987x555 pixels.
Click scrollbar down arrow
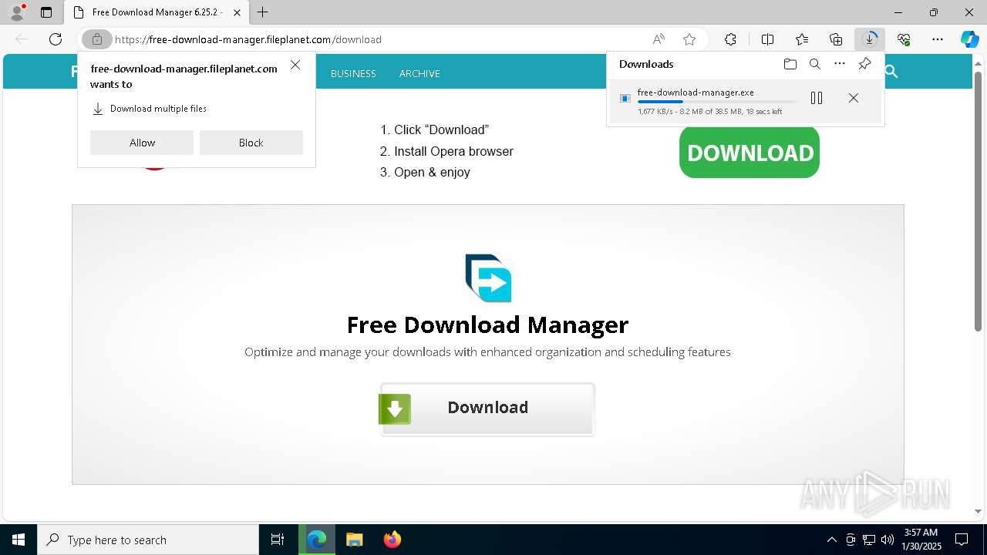click(978, 511)
